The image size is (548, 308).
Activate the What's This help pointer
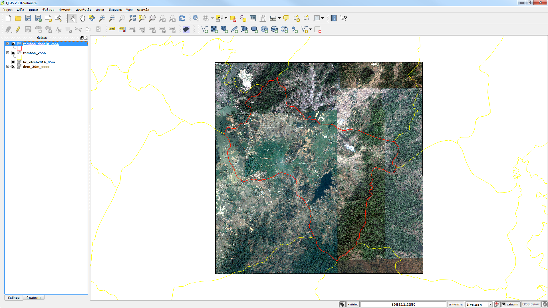pos(344,18)
